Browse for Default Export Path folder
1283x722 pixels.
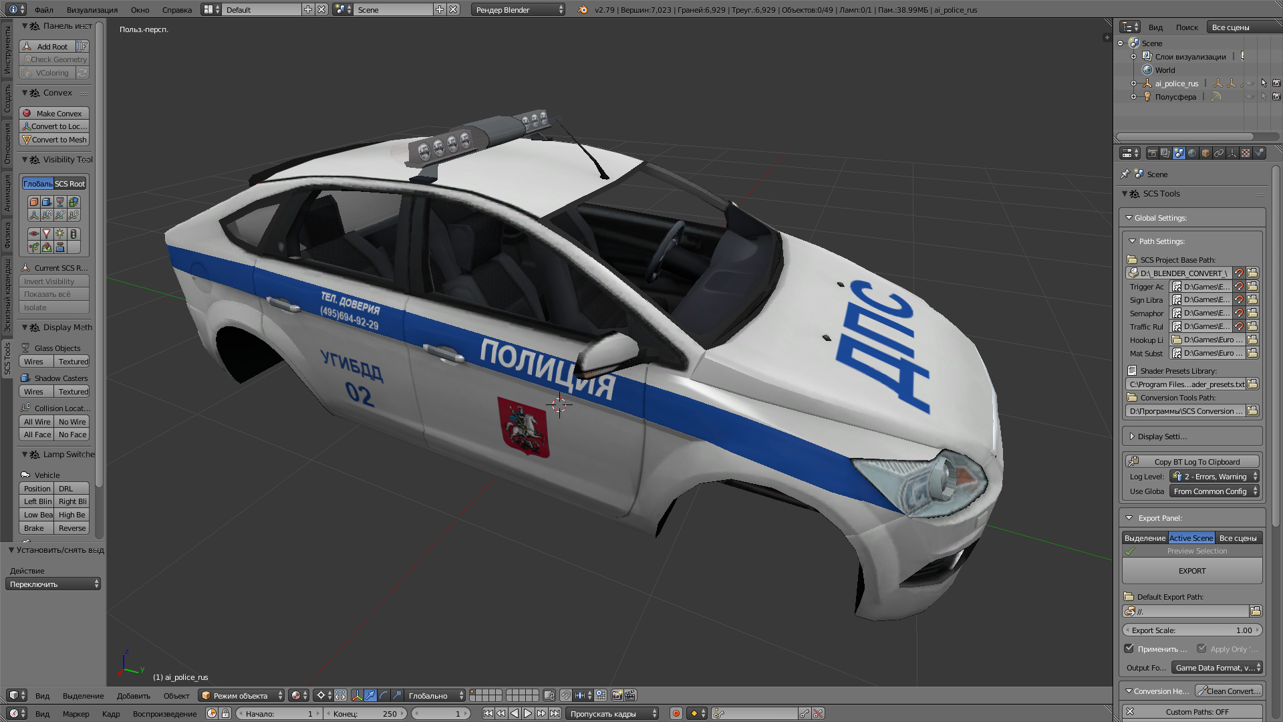[1255, 611]
